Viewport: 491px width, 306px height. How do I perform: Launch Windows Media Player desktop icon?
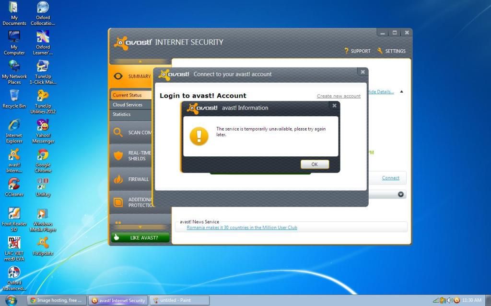point(43,219)
